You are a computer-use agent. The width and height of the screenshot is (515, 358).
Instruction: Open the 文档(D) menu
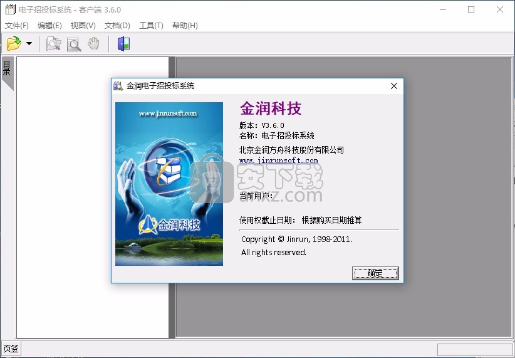click(117, 26)
